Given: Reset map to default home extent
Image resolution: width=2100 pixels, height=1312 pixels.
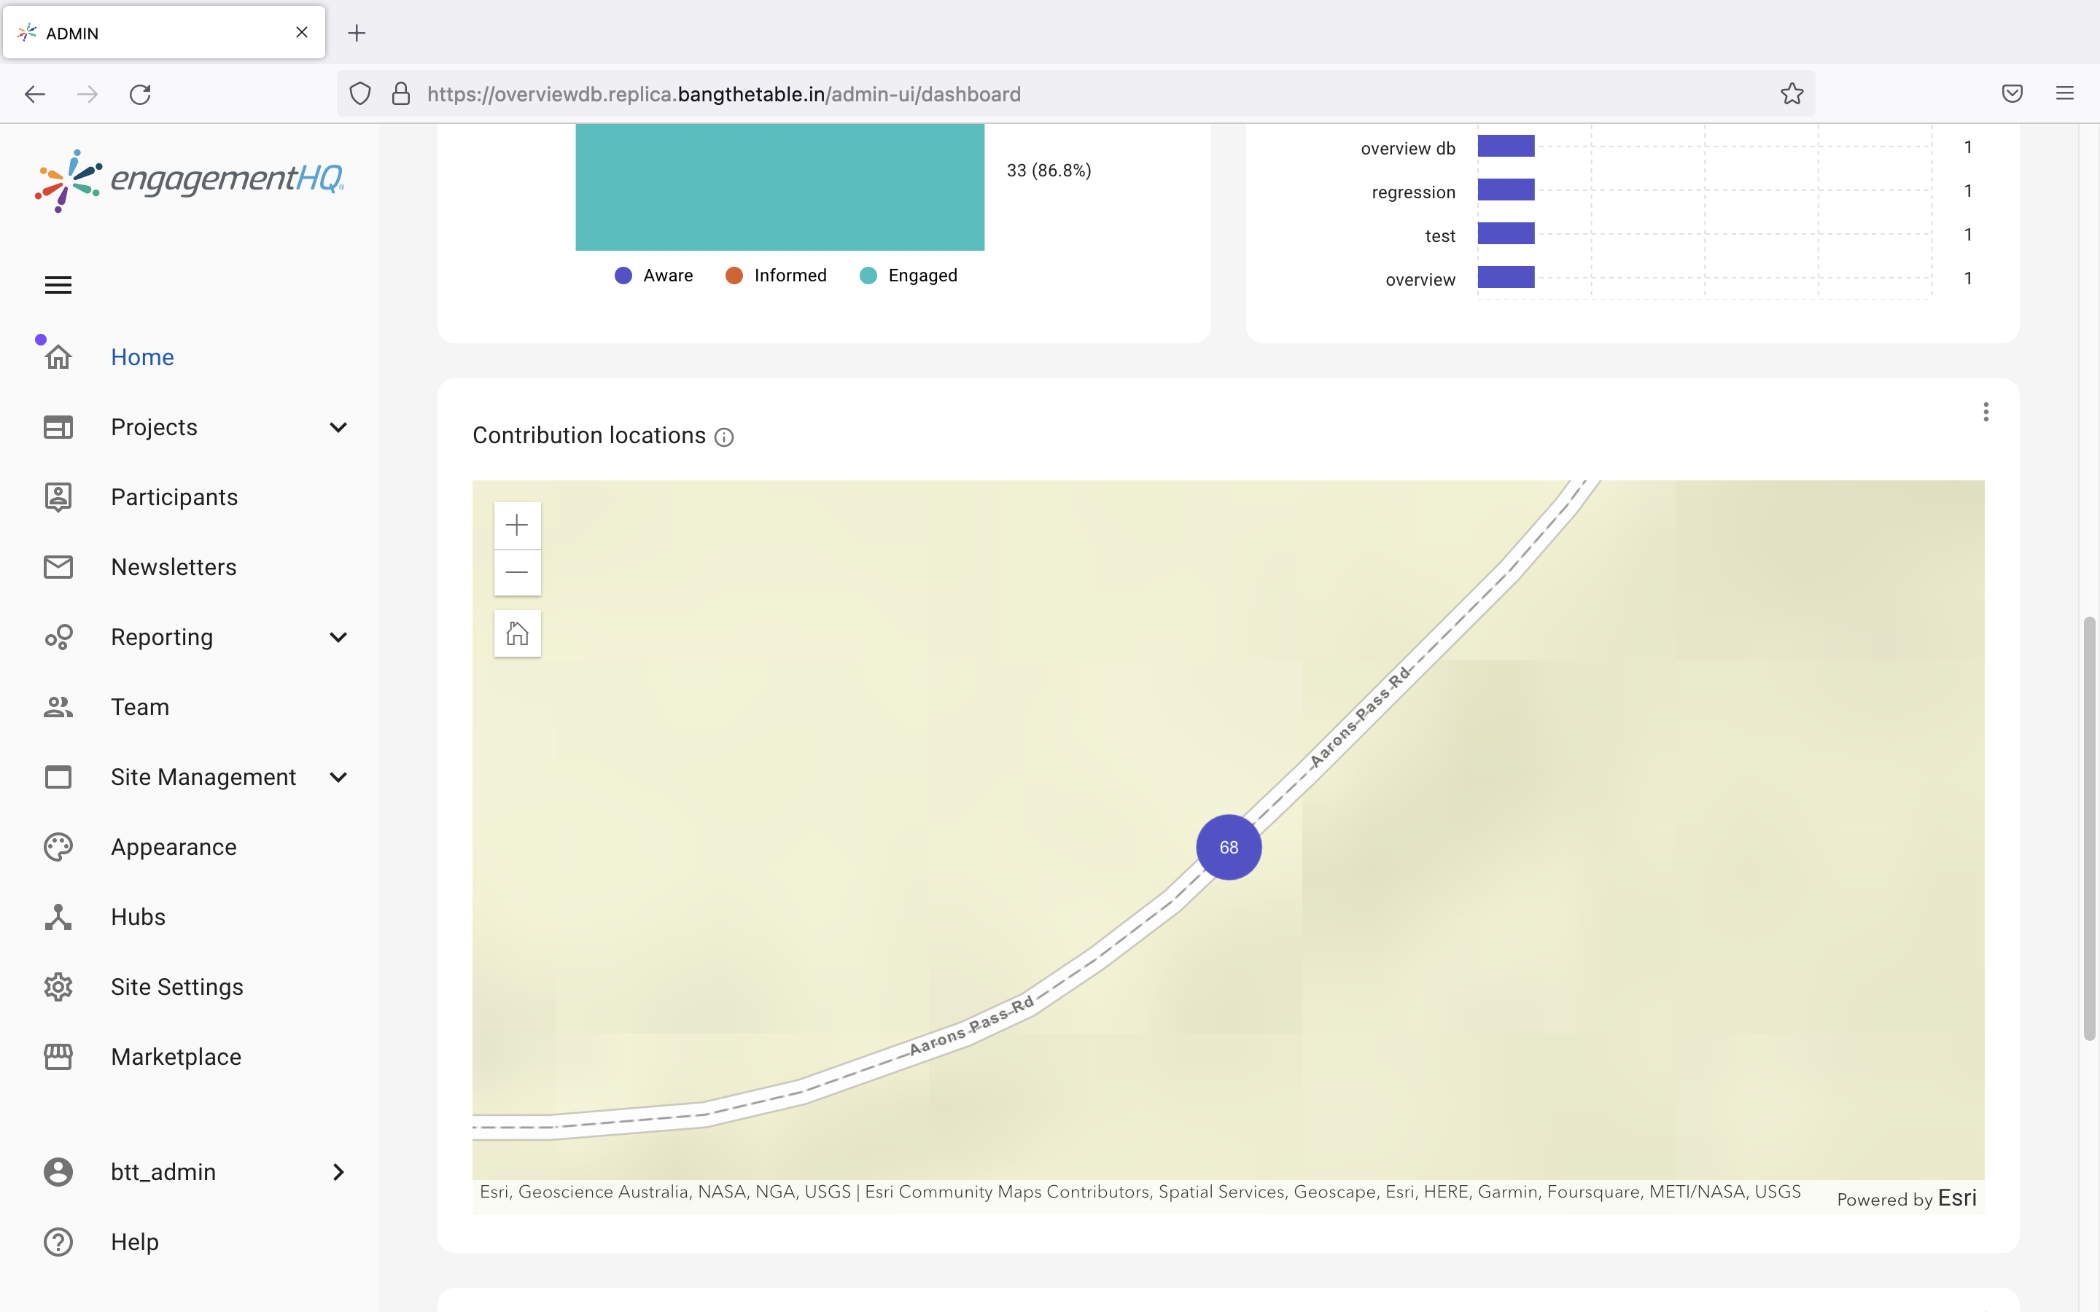Looking at the screenshot, I should [x=517, y=633].
